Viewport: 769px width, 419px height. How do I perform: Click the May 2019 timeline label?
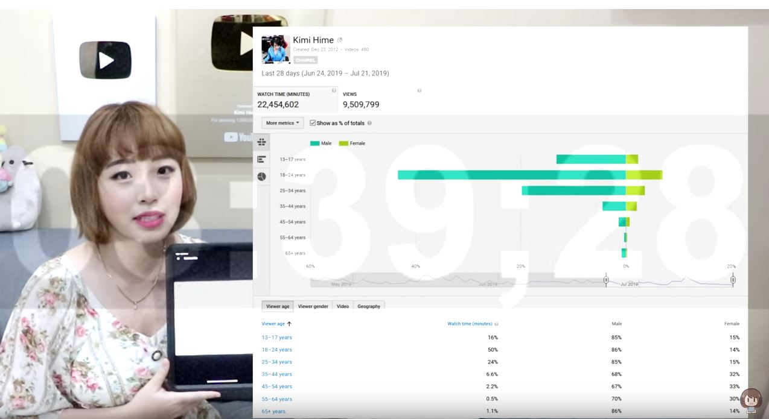click(342, 284)
